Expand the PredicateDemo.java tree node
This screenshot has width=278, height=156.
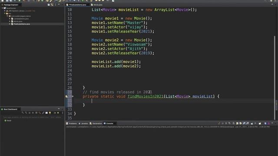(x=10, y=24)
